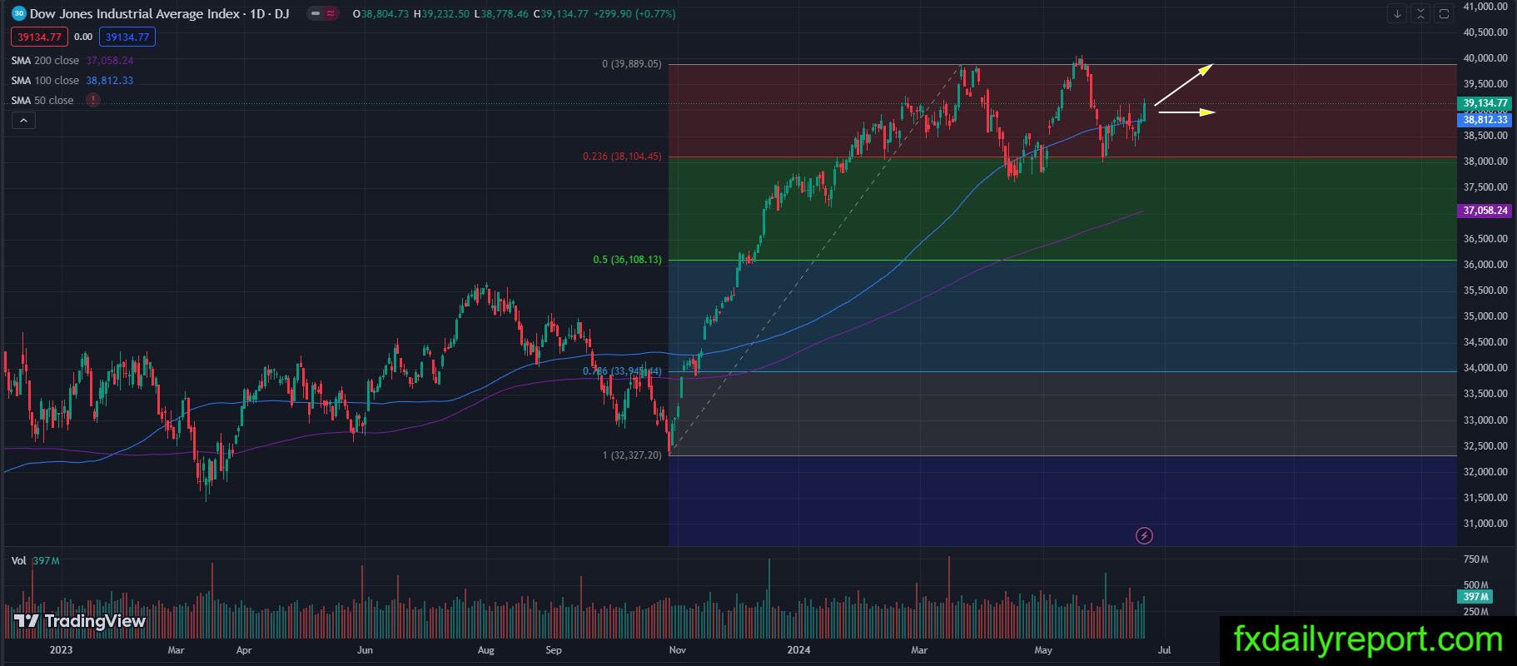Click the high price H39,232.50
This screenshot has width=1517, height=666.
coord(441,14)
